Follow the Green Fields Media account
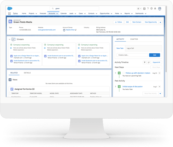The height and width of the screenshot is (147, 173). pyautogui.click(x=119, y=22)
